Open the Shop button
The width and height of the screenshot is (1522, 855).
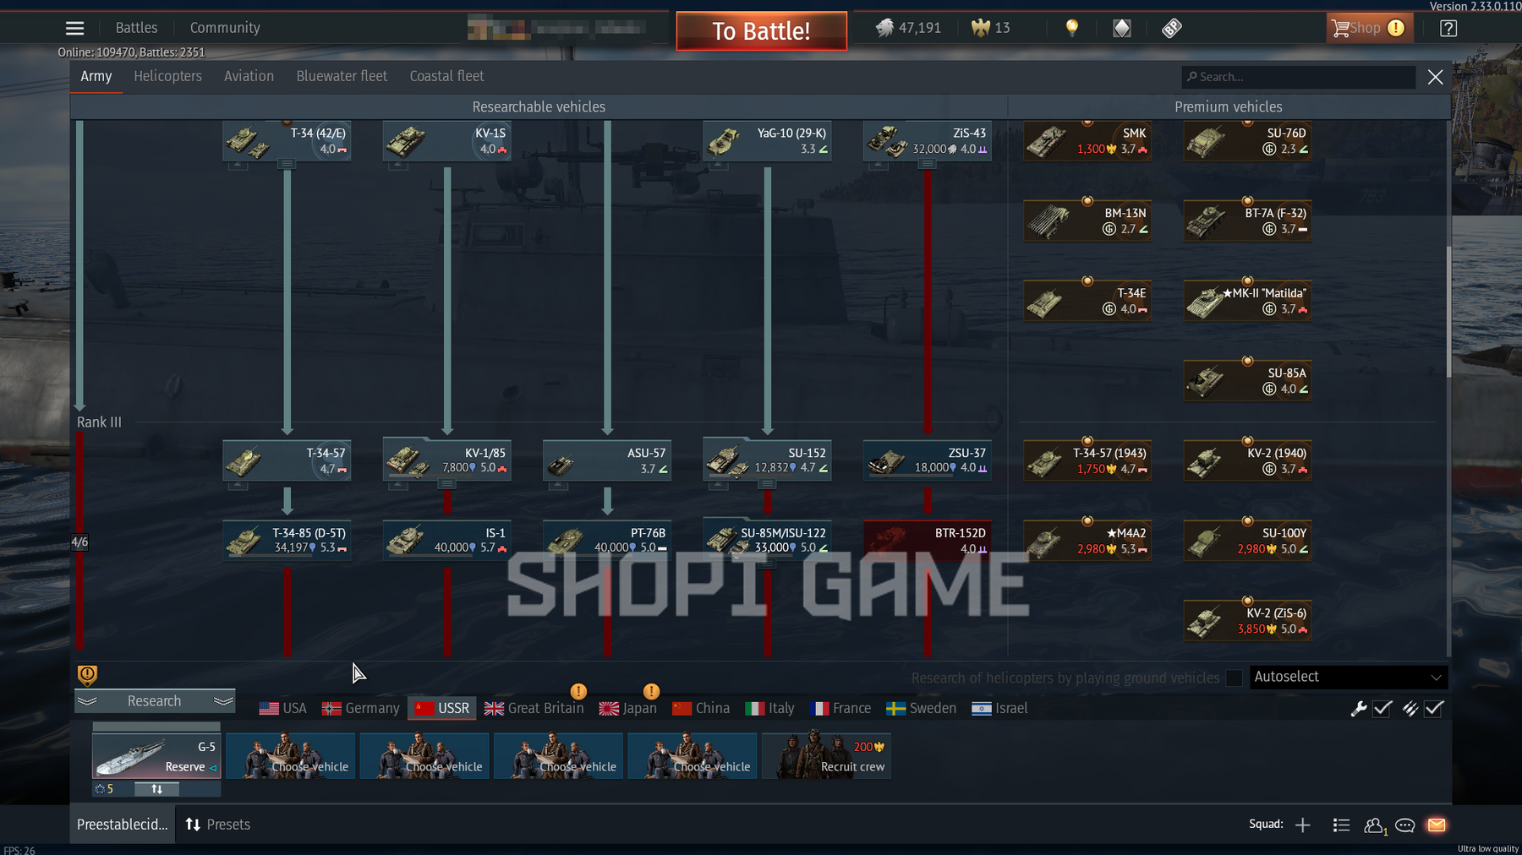[x=1369, y=28]
